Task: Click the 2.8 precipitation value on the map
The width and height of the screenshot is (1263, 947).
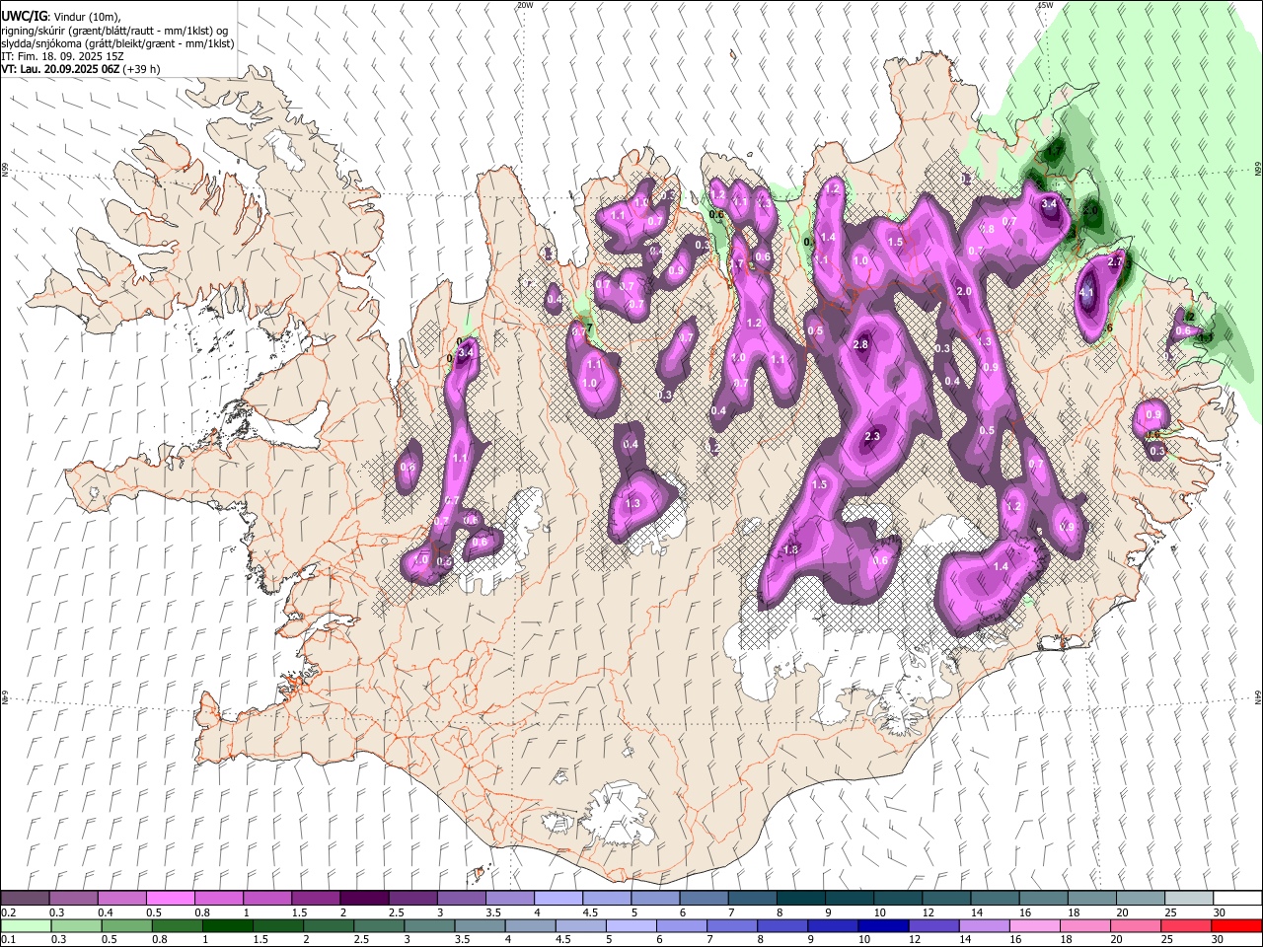Action: 860,344
